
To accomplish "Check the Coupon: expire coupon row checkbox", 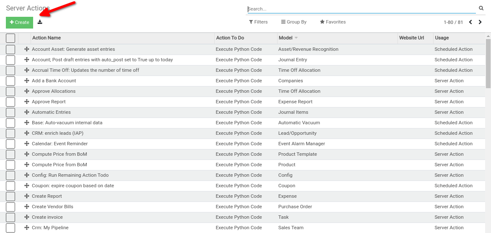I will [10, 186].
